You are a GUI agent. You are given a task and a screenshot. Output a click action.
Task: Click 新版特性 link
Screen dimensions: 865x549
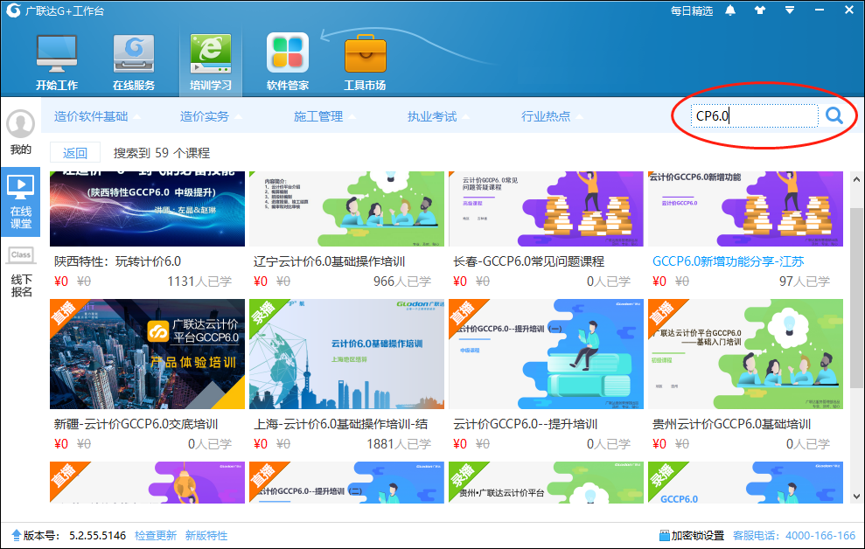(x=206, y=535)
